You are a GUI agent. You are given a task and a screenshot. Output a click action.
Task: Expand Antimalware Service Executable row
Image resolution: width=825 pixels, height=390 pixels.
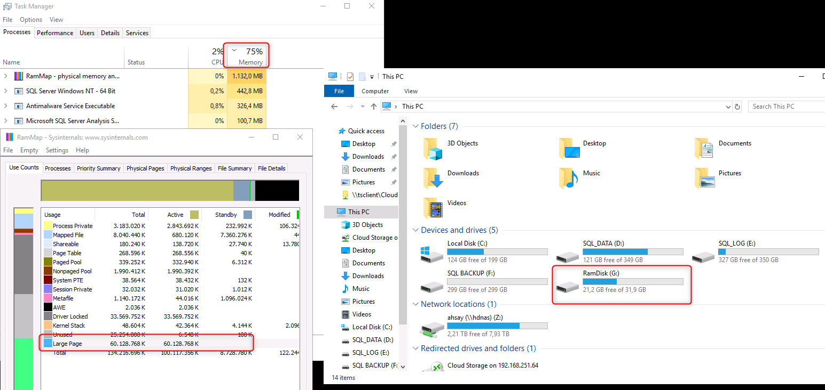pyautogui.click(x=6, y=106)
